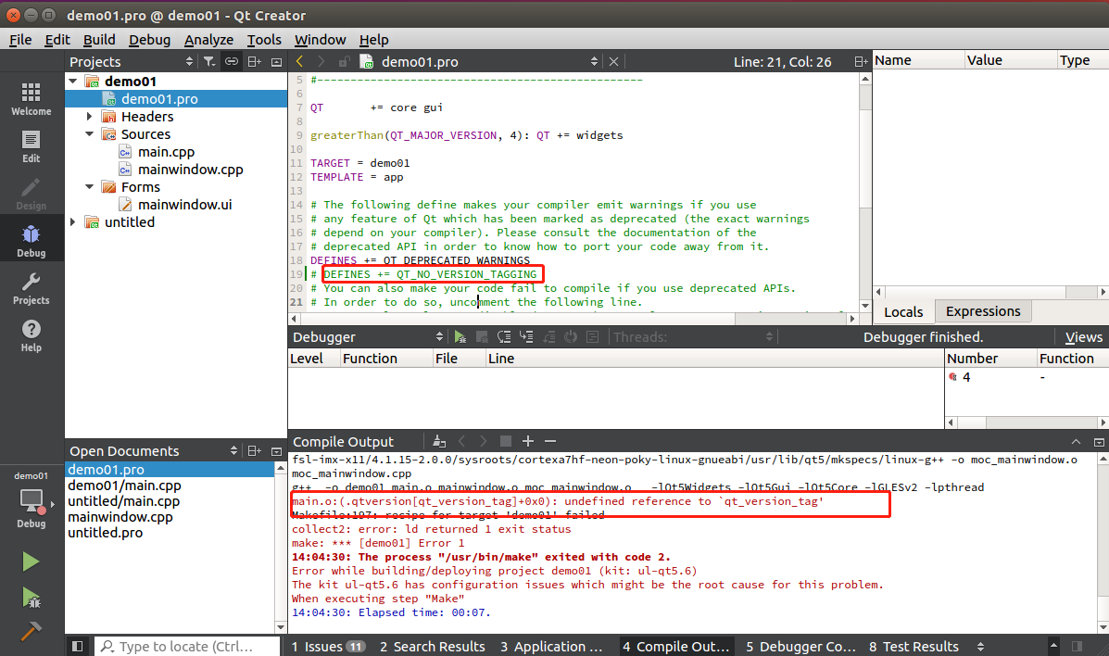The image size is (1109, 656).
Task: Start debugging with the play-and-bug icon
Action: point(31,599)
